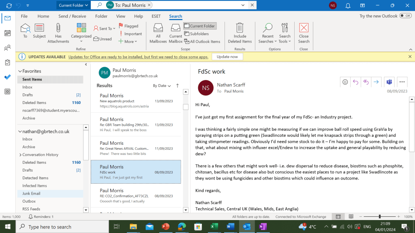Screen dimensions: 415x233
Task: Click the Reply All arrow icon
Action: (x=366, y=82)
